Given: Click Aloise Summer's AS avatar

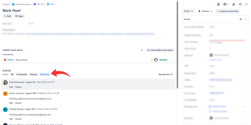Looking at the screenshot, I should [5, 93].
